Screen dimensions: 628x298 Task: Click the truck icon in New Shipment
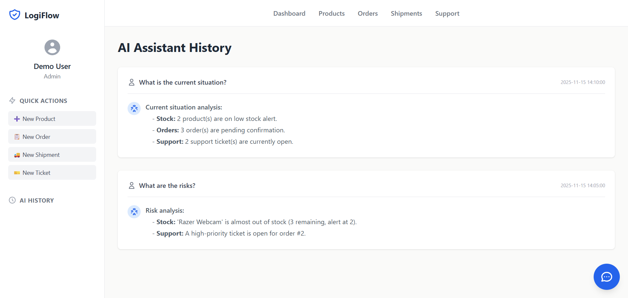point(17,155)
